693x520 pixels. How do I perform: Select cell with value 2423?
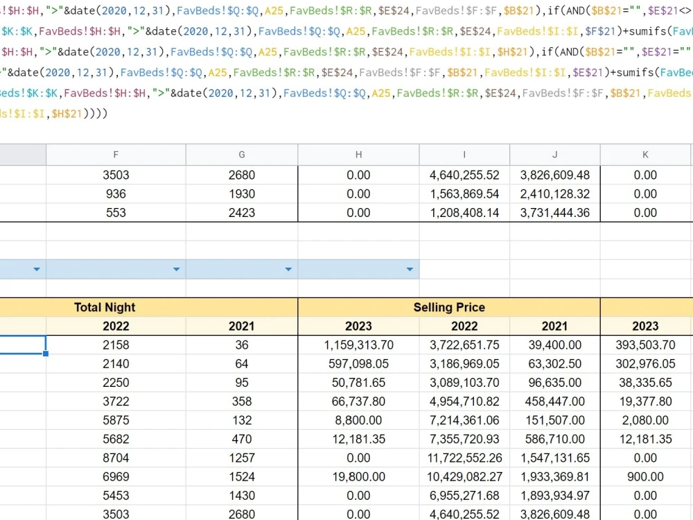pyautogui.click(x=242, y=213)
